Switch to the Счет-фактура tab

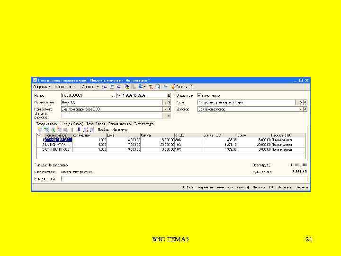pos(144,124)
